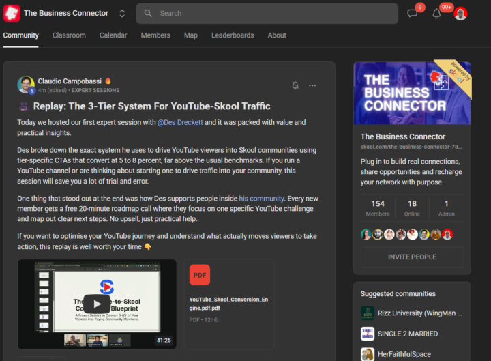Click the @Des Dreckett mention
491x361 pixels.
pyautogui.click(x=180, y=123)
